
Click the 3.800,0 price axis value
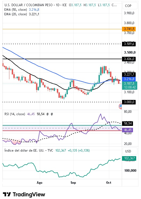click(129, 23)
